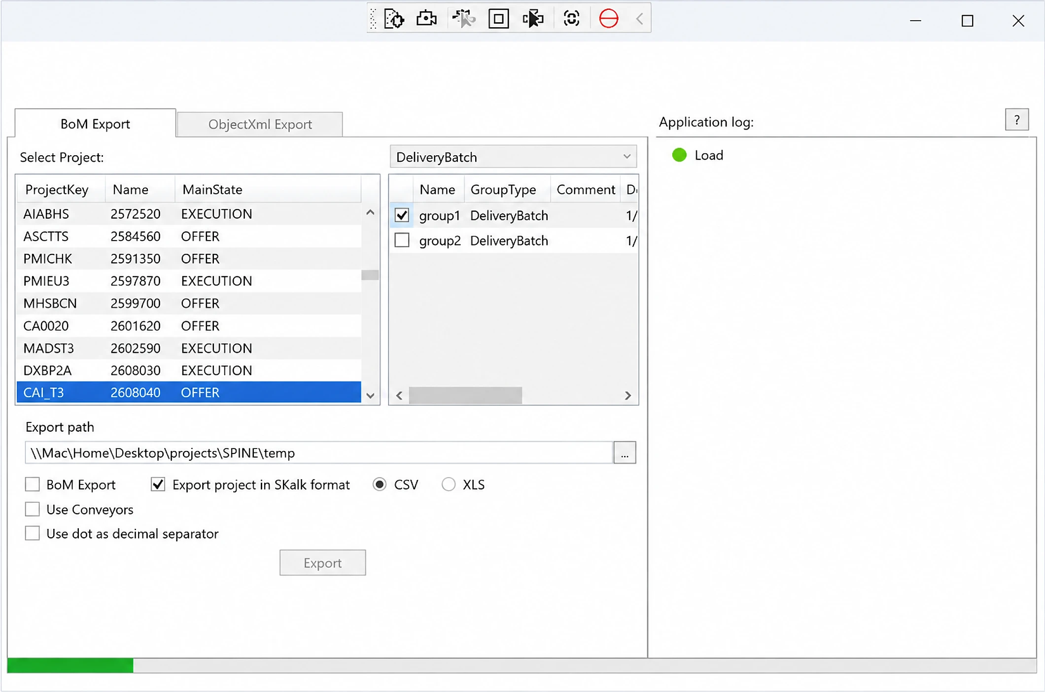The image size is (1045, 692).
Task: Click inside the Export path field
Action: coord(319,452)
